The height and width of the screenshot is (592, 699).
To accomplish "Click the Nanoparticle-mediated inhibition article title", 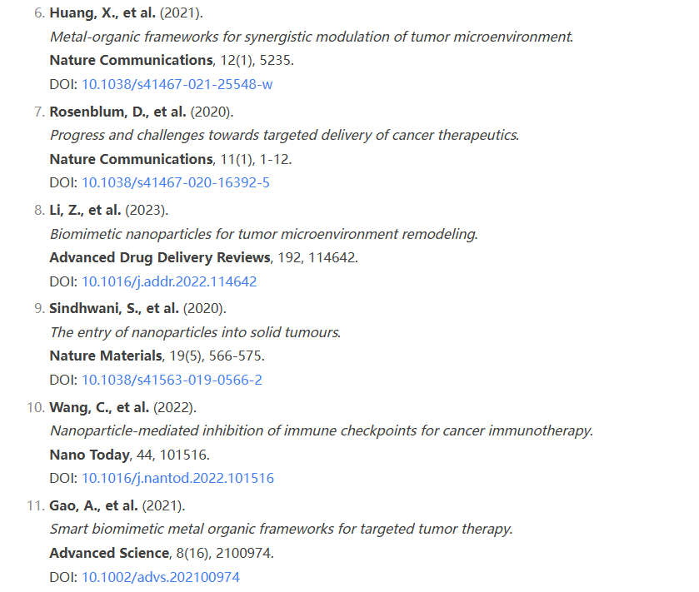I will [x=322, y=431].
